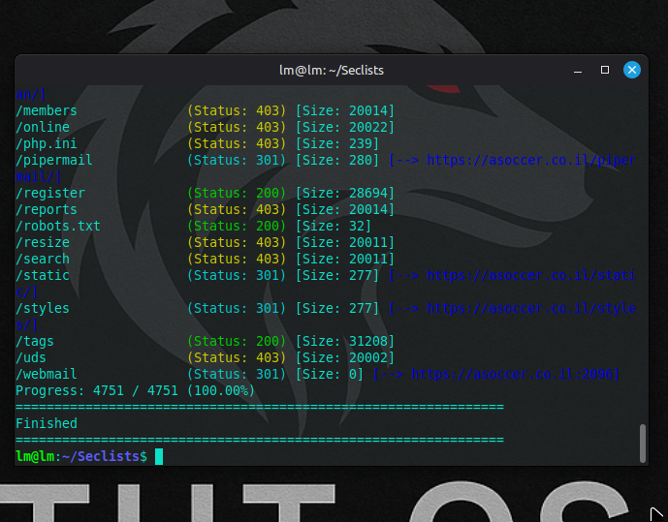668x522 pixels.
Task: Click the /reports path text
Action: [x=46, y=210]
